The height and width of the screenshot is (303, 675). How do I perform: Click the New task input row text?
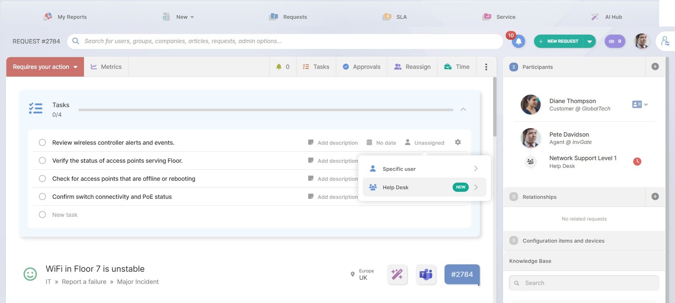coord(65,215)
